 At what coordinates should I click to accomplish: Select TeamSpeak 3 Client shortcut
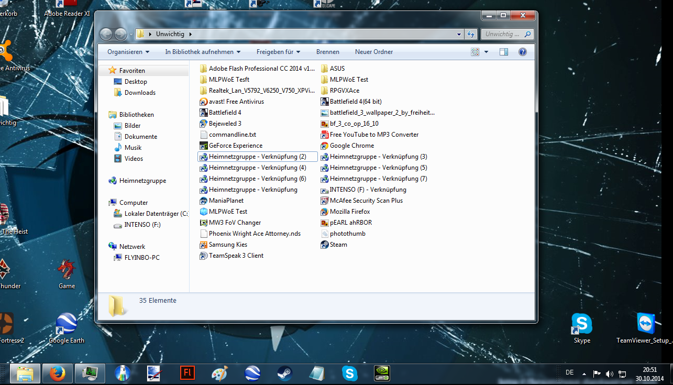pyautogui.click(x=232, y=256)
